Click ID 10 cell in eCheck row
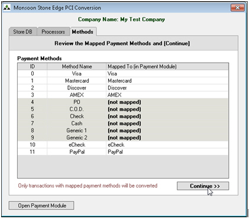The image size is (250, 219). [x=33, y=144]
